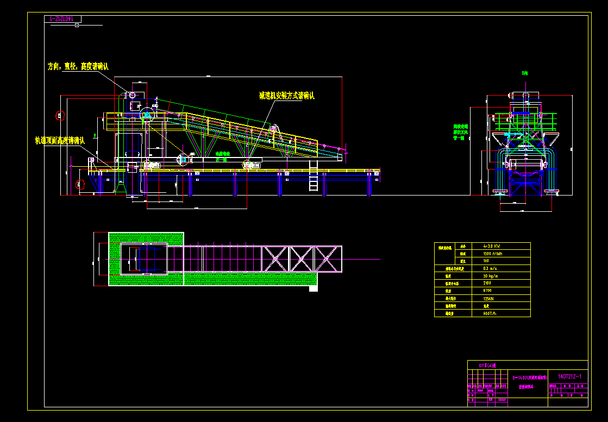Viewport: 608px width, 422px height.
Task: Click the 1500 r/min table cell
Action: pos(501,254)
